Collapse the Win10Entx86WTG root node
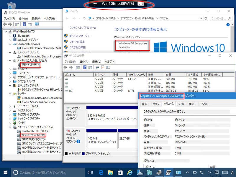Image resolution: width=236 pixels, height=177 pixels. 6,32
